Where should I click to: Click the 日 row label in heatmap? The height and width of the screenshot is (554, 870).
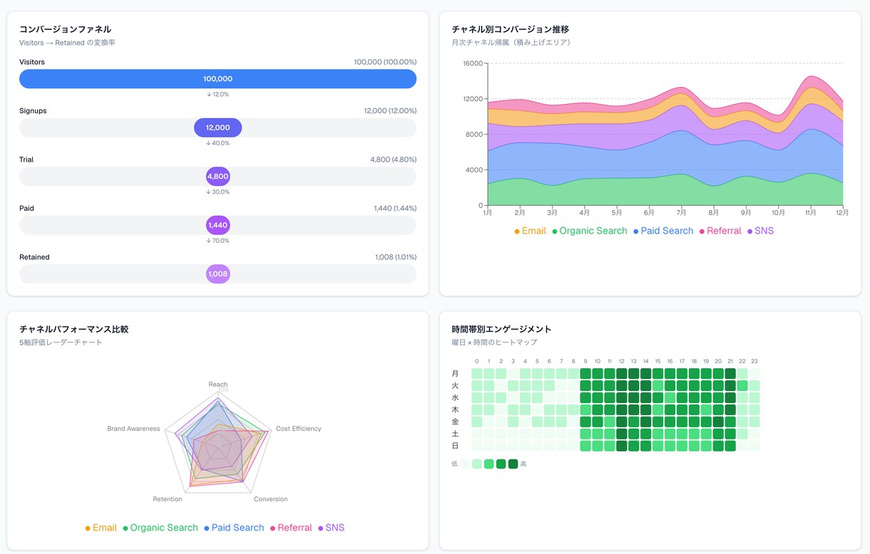coord(456,446)
